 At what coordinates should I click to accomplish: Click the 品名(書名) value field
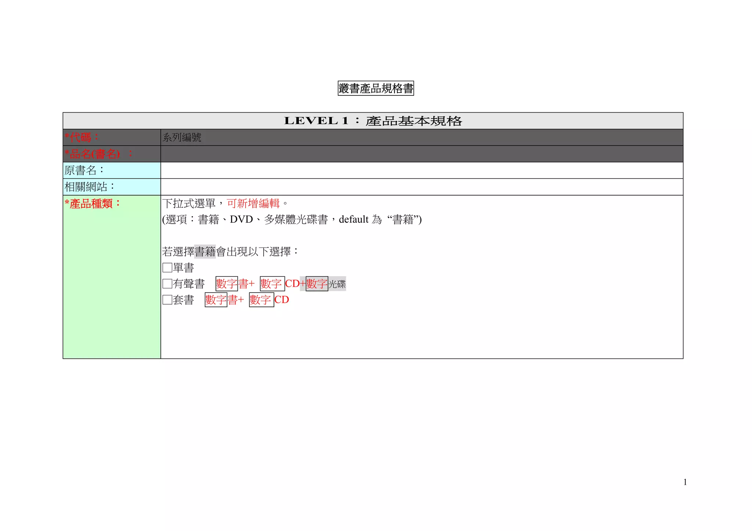click(x=422, y=154)
